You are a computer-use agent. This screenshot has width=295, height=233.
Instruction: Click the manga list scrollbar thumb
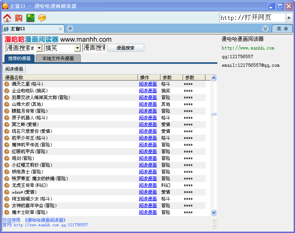(214, 114)
